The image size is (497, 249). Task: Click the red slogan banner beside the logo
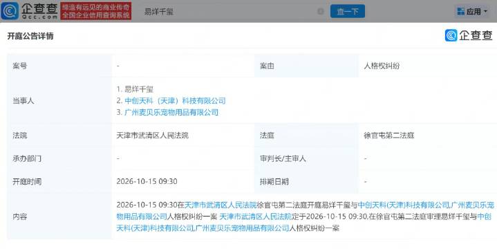point(96,11)
